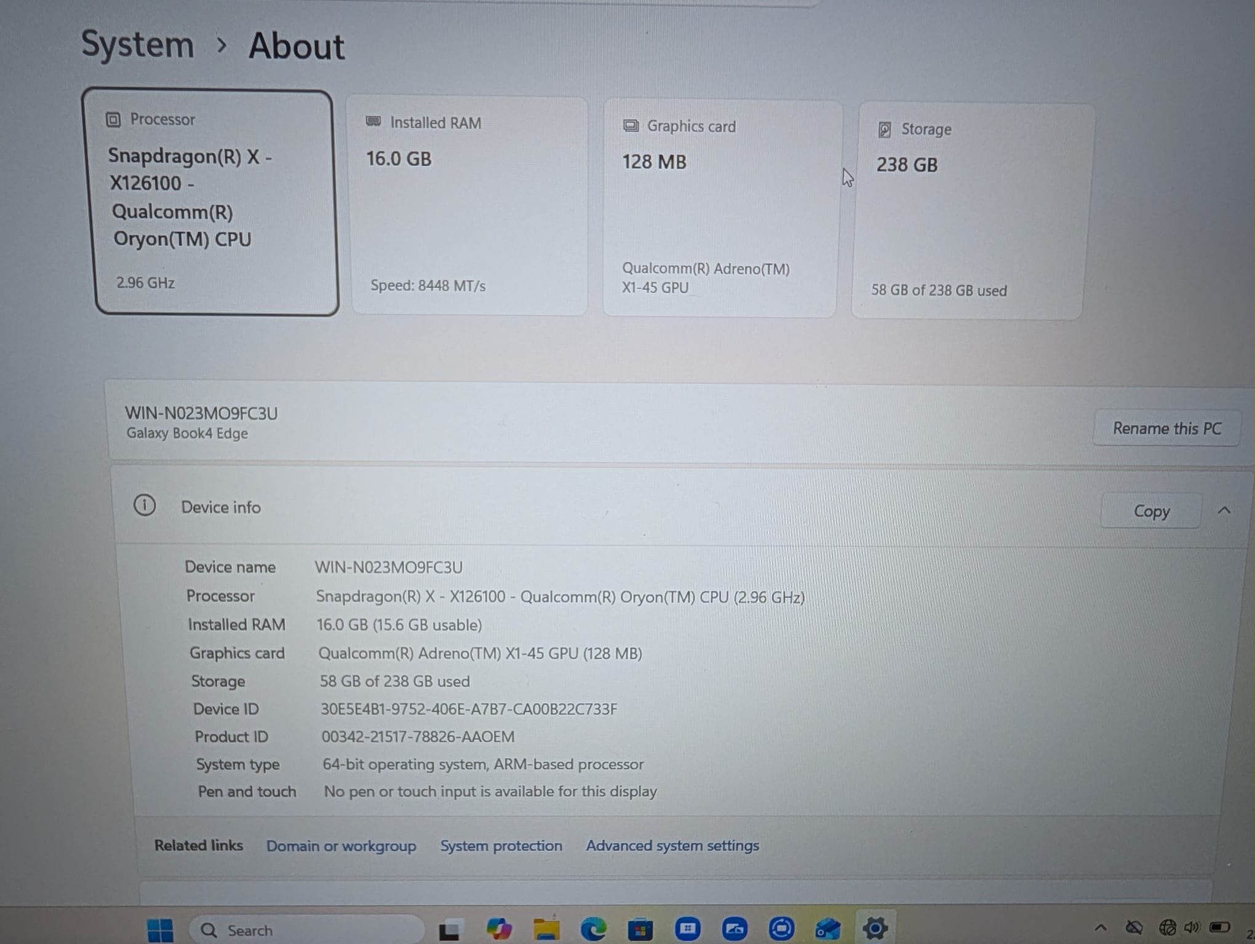Click the 16.0 GB (15.6 GB usable) value
The height and width of the screenshot is (944, 1255).
(x=399, y=625)
